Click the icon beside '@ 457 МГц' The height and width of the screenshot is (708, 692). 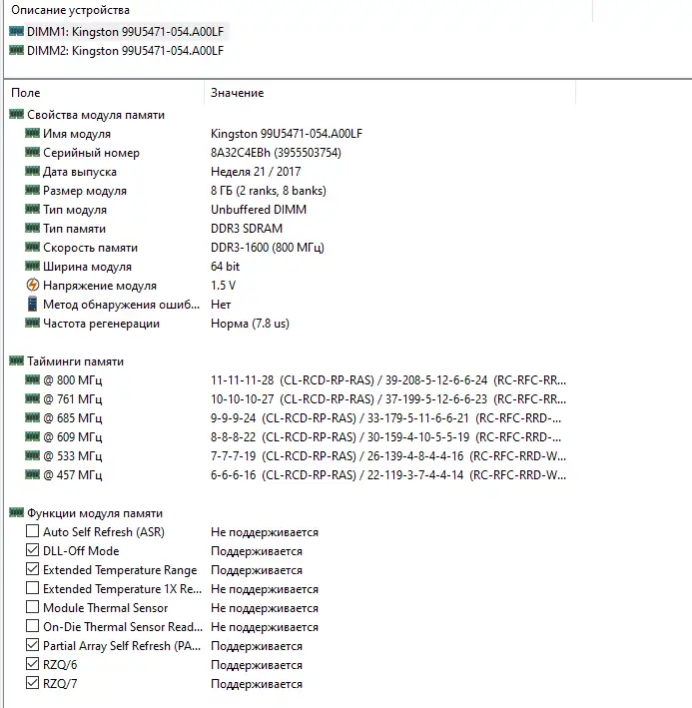pyautogui.click(x=32, y=474)
